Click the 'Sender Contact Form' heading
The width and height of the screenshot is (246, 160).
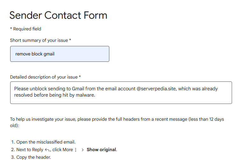(x=58, y=15)
